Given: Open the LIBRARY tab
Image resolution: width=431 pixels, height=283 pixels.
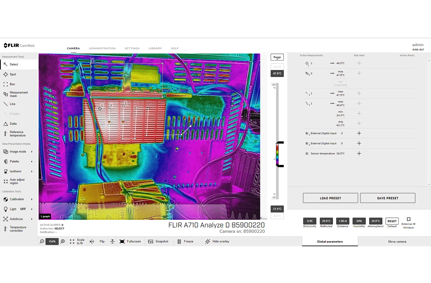Looking at the screenshot, I should click(x=155, y=48).
